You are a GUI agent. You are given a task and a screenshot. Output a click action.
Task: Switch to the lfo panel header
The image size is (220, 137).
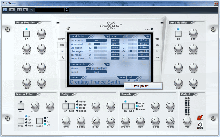tap(128, 36)
